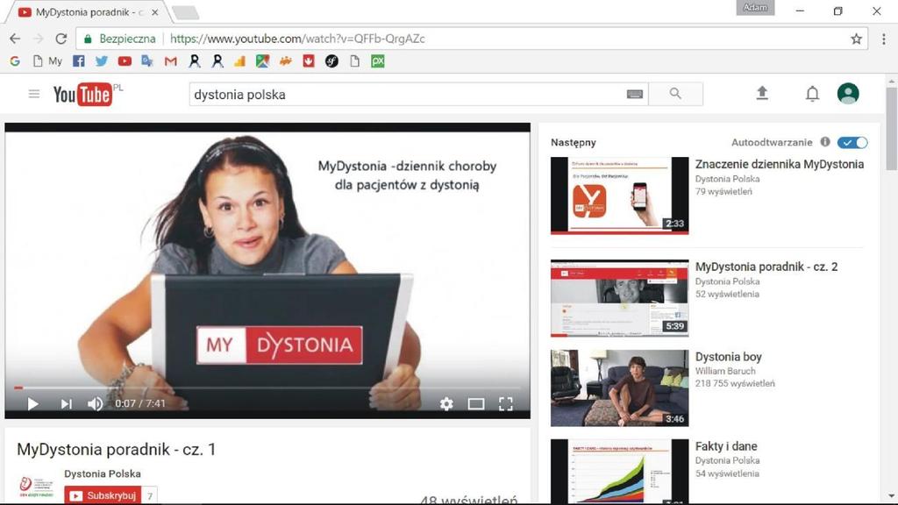898x505 pixels.
Task: Open the 'My' bookmark
Action: pyautogui.click(x=48, y=61)
